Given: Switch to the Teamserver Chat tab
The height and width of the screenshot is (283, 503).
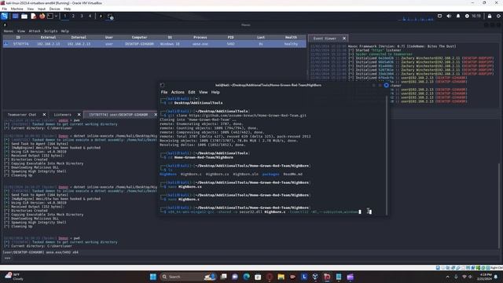Looking at the screenshot, I should [x=22, y=115].
